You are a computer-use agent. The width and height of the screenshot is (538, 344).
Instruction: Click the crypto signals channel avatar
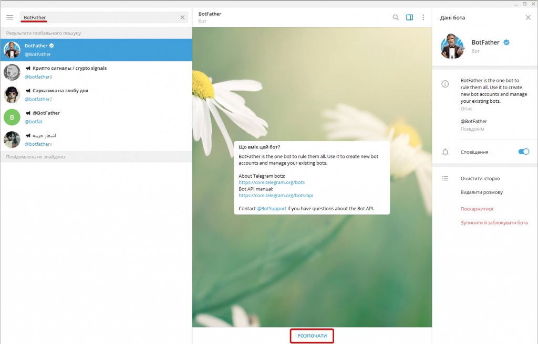coord(12,72)
